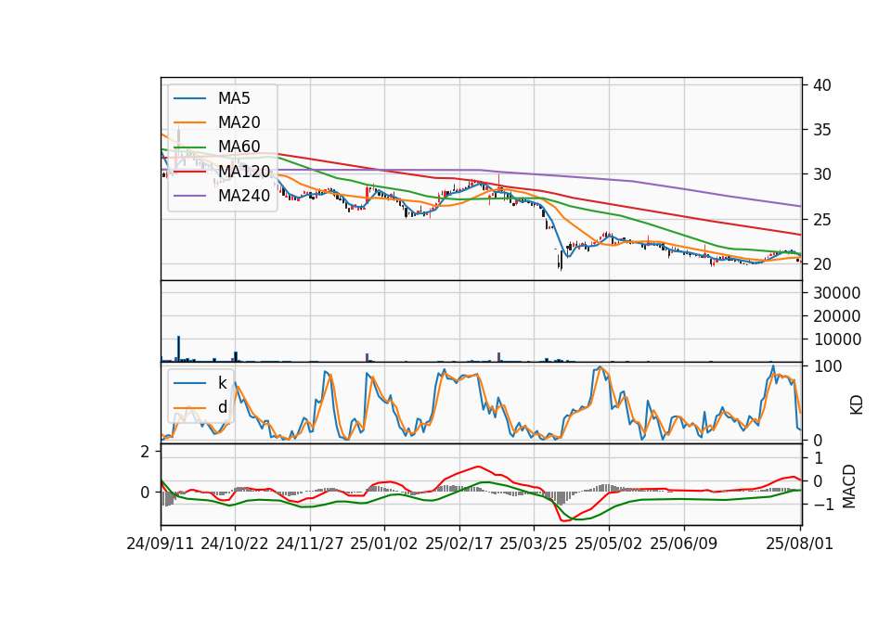Click the green MA60 legend line sample

(x=189, y=147)
